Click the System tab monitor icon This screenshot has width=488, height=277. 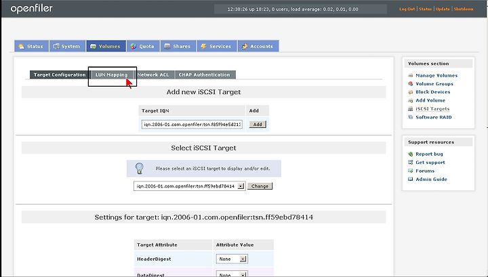click(56, 46)
